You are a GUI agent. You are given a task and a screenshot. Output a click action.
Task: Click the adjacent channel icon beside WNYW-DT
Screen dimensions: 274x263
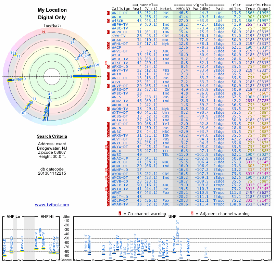pyautogui.click(x=106, y=147)
